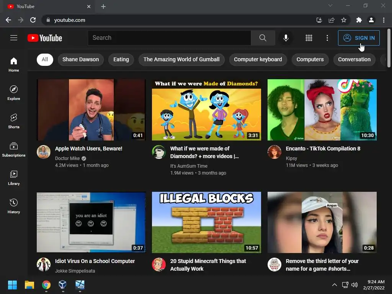The image size is (392, 294).
Task: Open Jokke Simppelisata channel avatar
Action: click(44, 265)
